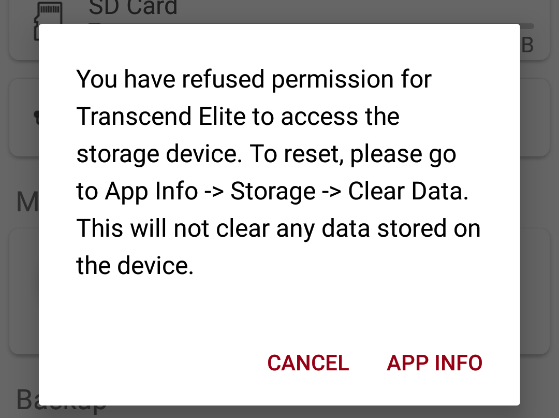Tap the dimmed SD card icon
559x418 pixels.
point(48,20)
